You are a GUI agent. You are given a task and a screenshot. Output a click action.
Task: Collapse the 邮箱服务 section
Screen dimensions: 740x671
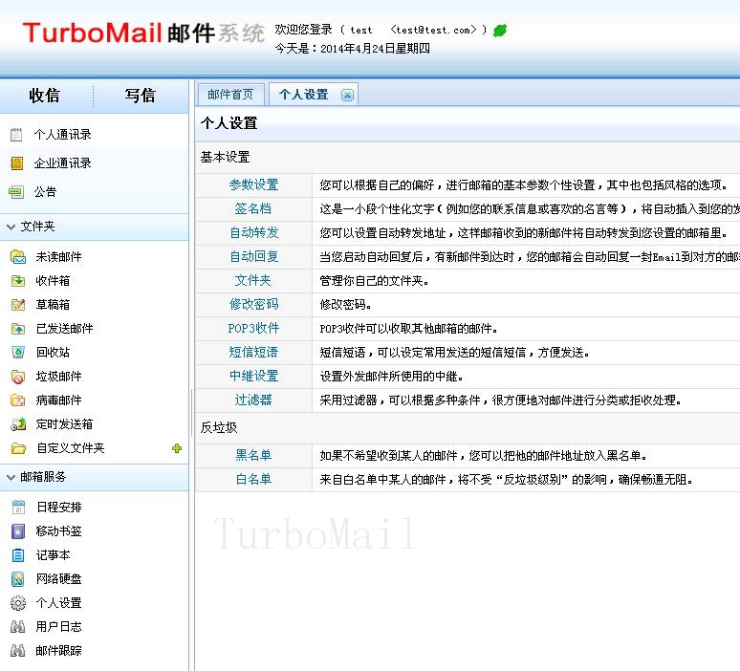11,478
